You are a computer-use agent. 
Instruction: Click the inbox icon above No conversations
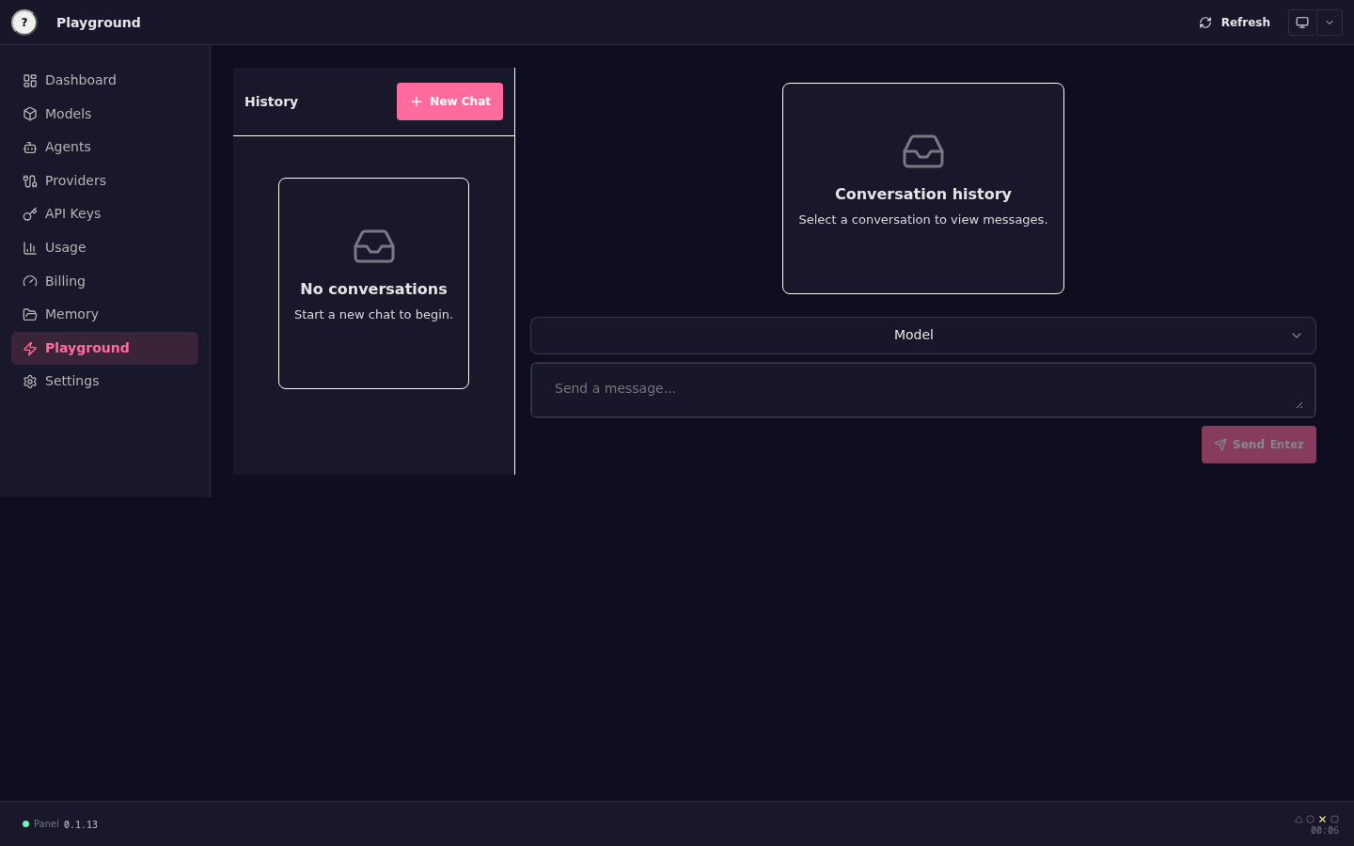click(x=374, y=246)
